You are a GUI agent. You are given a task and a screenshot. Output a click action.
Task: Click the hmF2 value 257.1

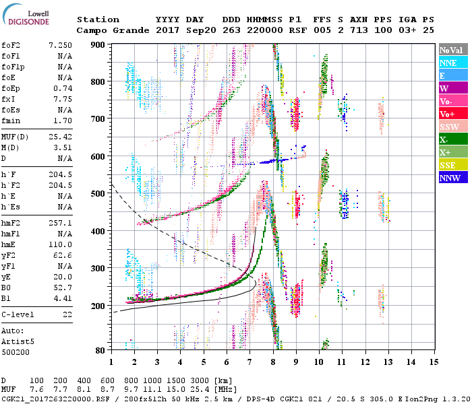click(x=60, y=223)
